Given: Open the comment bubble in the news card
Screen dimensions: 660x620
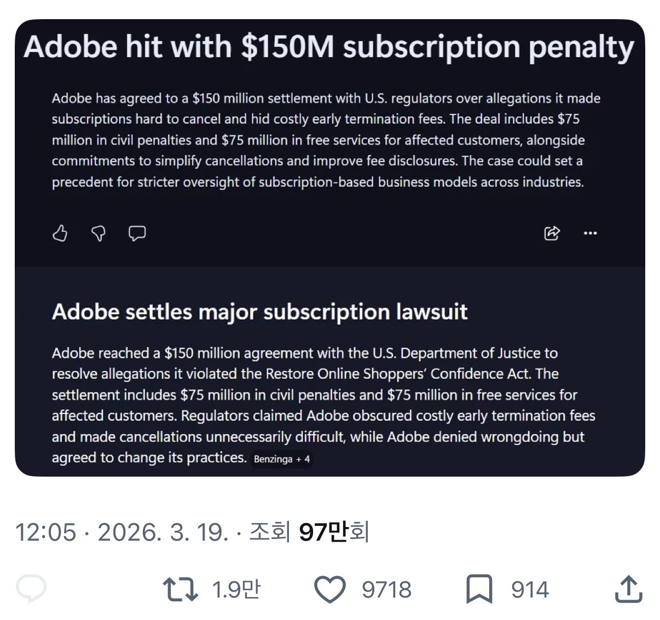Looking at the screenshot, I should point(137,234).
